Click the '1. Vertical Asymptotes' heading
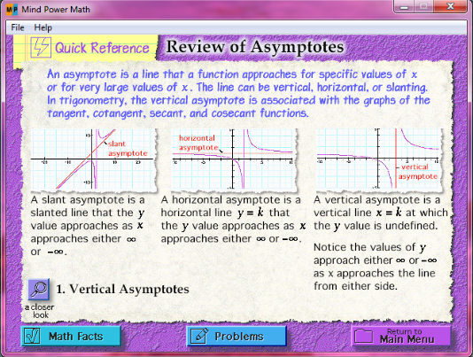 [123, 289]
